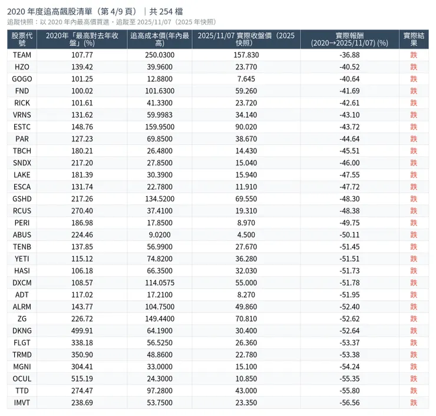Select the ABUS ticker cell
436x416 pixels.
22,235
